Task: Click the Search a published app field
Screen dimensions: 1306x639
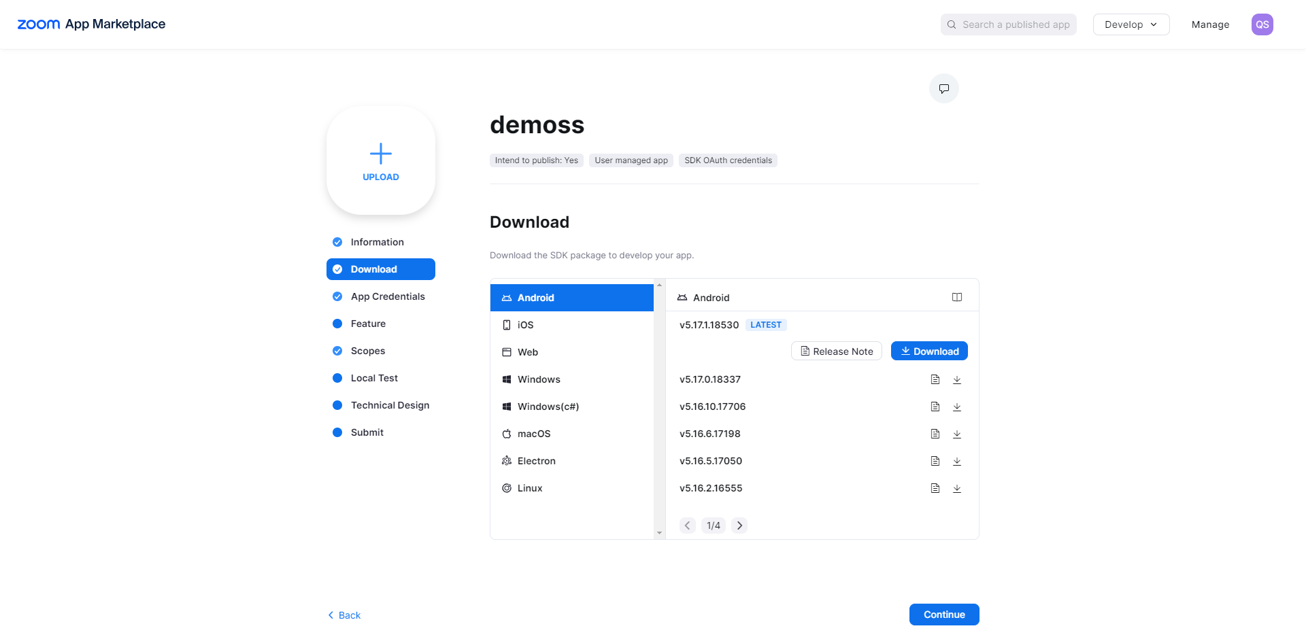Action: (1008, 24)
